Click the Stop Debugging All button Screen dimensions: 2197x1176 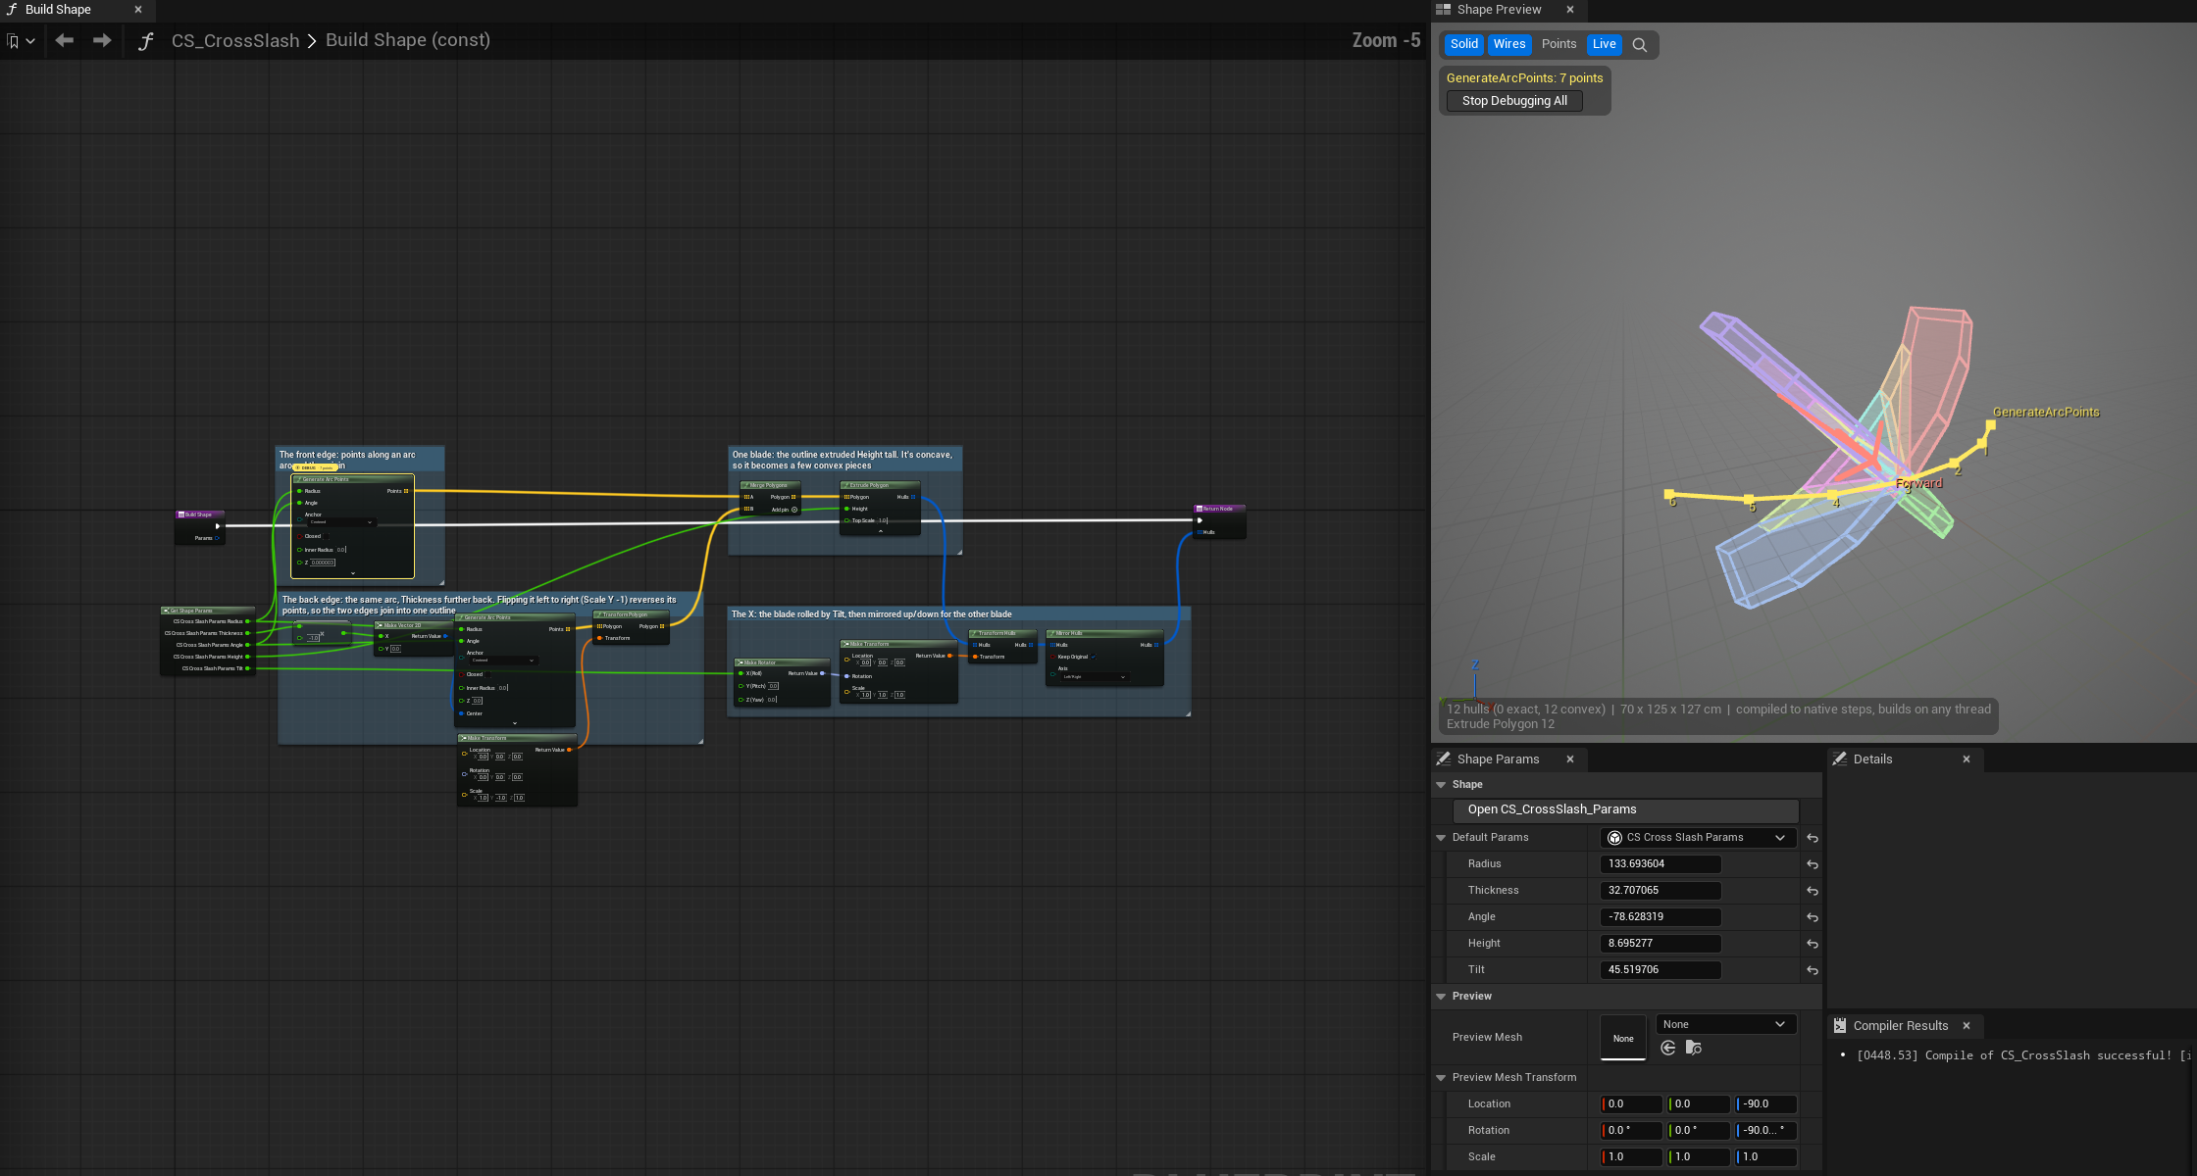tap(1514, 101)
